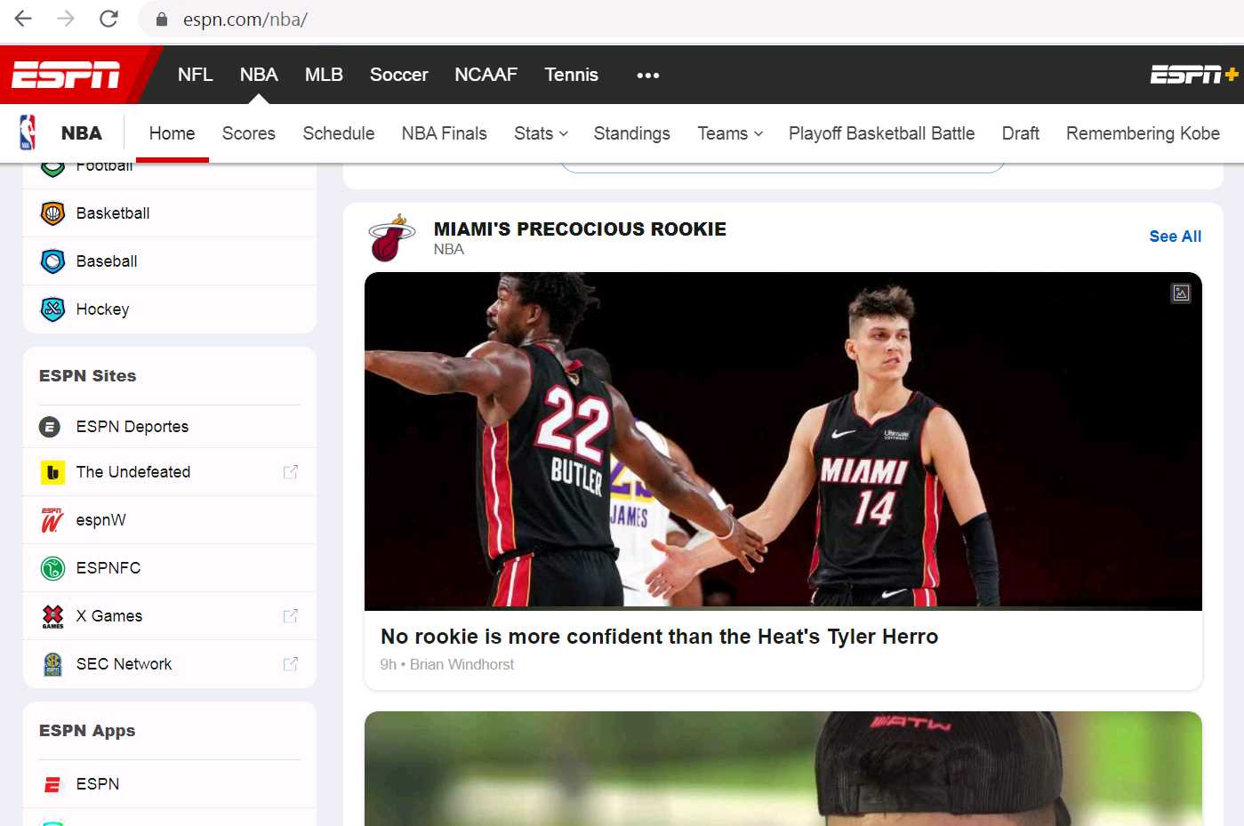Select NFL in top navigation
The image size is (1244, 826).
pos(195,75)
